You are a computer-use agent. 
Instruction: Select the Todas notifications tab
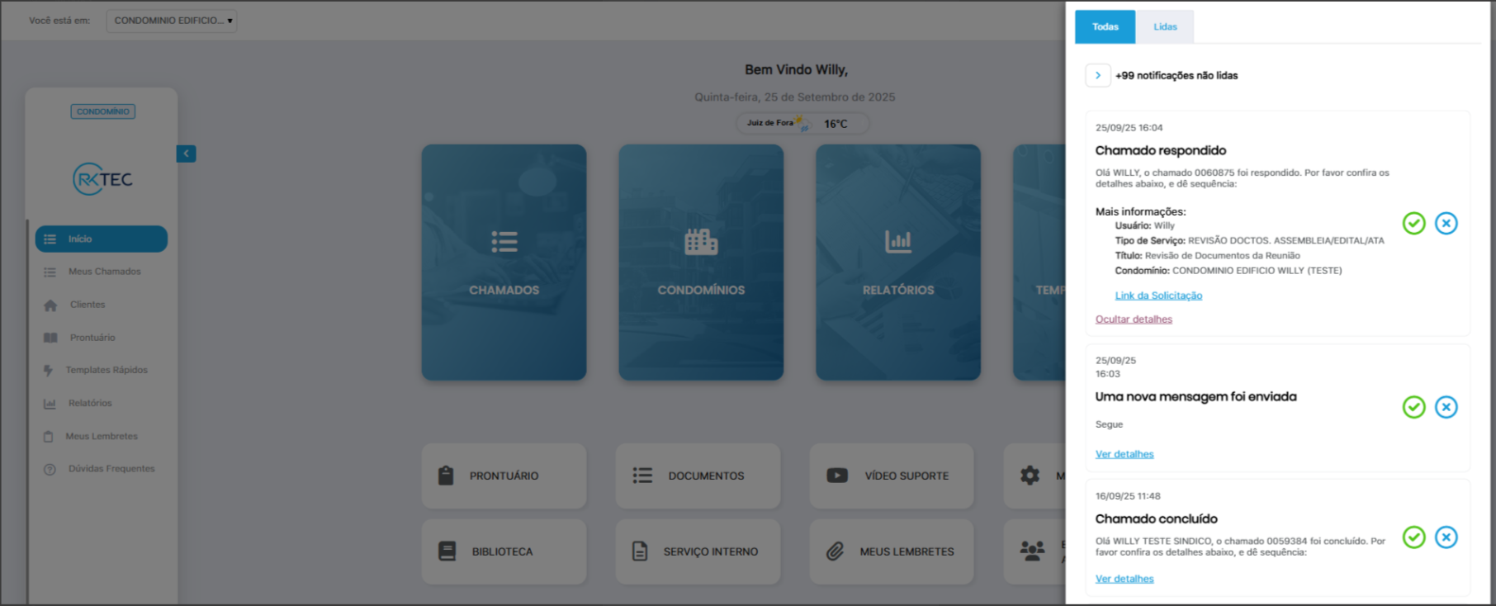pyautogui.click(x=1105, y=27)
